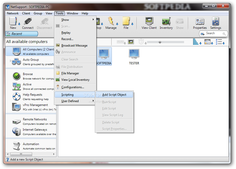
Task: Click sidebar scrollbar left arrow
Action: (8, 154)
